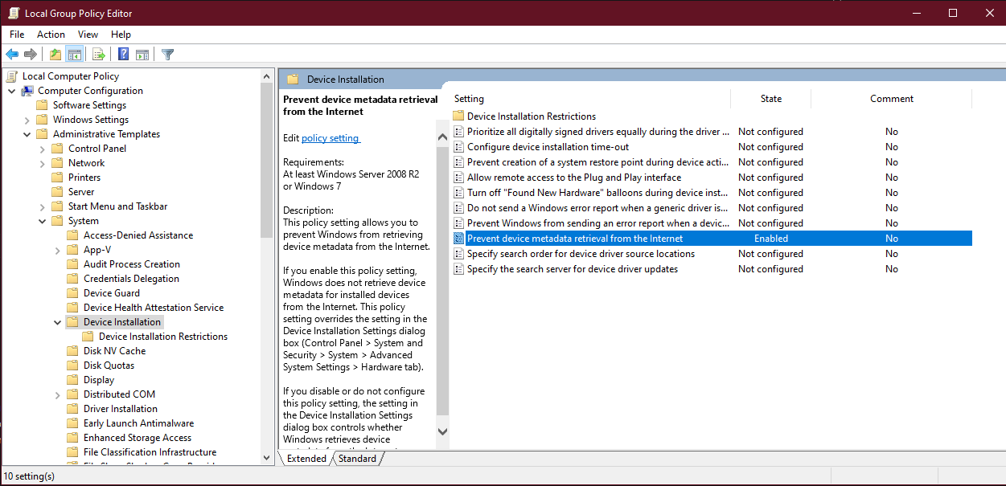Viewport: 1006px width, 486px height.
Task: Select Device Health Attestation Service item
Action: (x=154, y=308)
